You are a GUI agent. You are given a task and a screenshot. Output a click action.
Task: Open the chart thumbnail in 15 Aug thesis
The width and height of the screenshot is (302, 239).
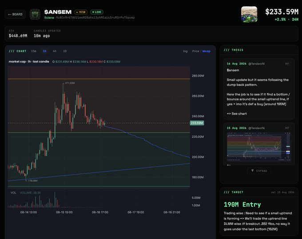258,147
